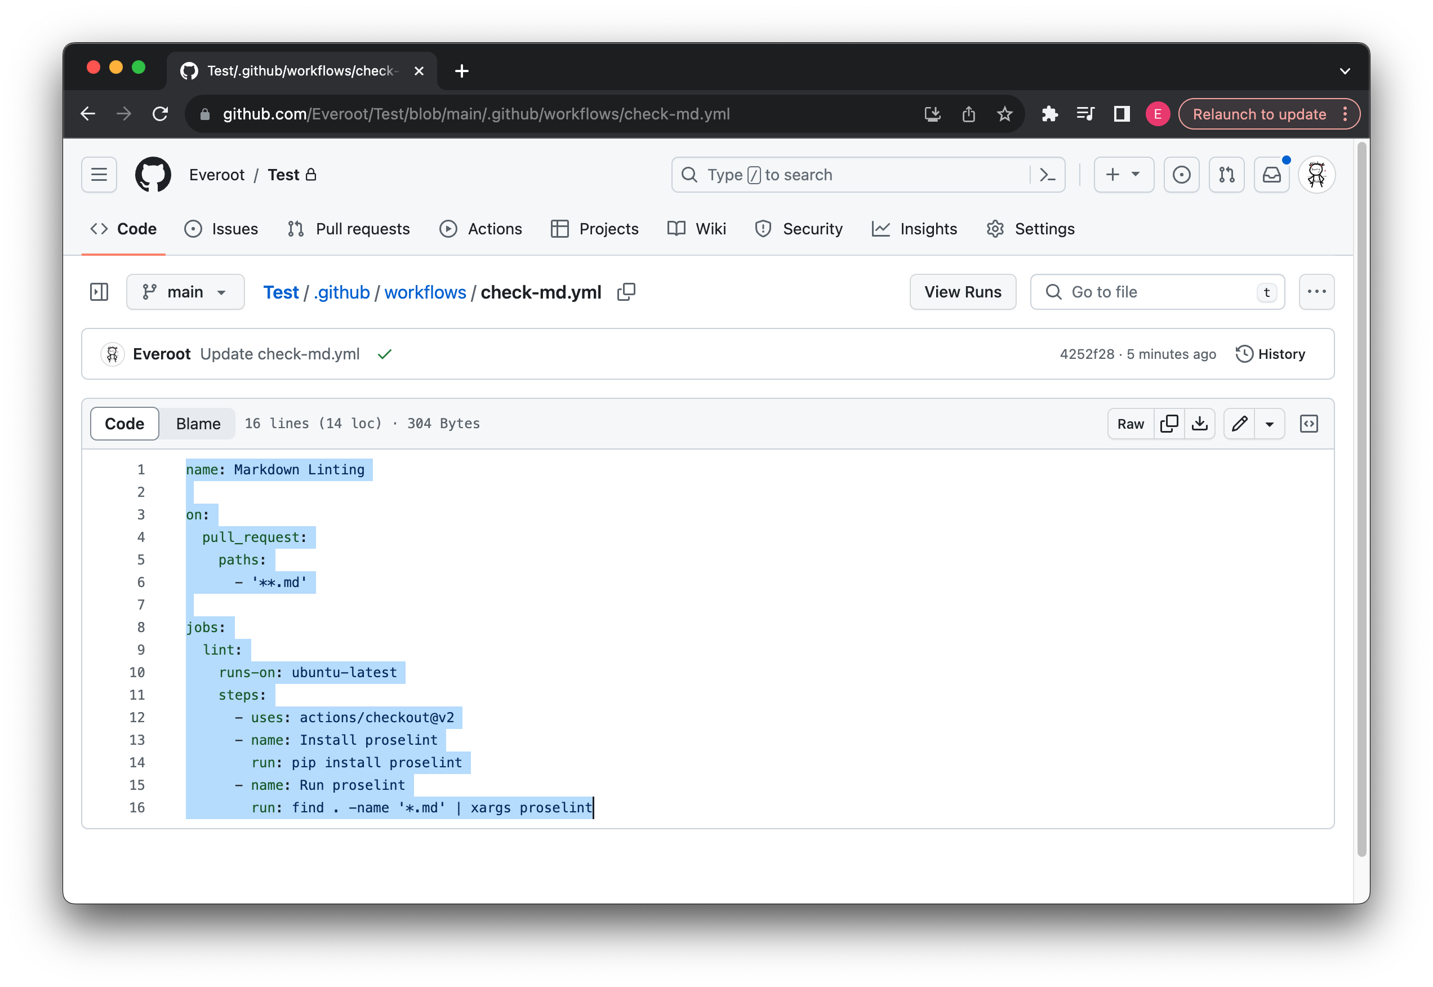The width and height of the screenshot is (1433, 987).
Task: Switch to Code view toggle
Action: click(124, 424)
